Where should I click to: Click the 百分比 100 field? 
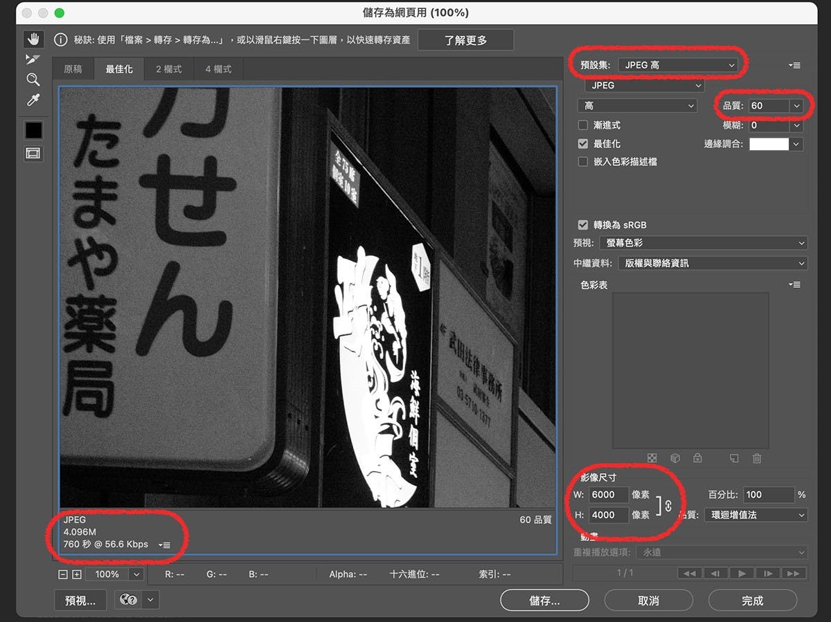[x=769, y=495]
